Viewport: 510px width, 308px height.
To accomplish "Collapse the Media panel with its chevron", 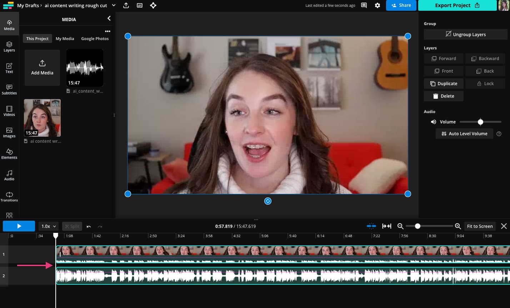I will tap(109, 18).
